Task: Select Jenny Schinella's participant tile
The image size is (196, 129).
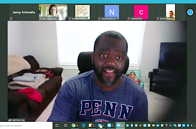Action: point(24,12)
